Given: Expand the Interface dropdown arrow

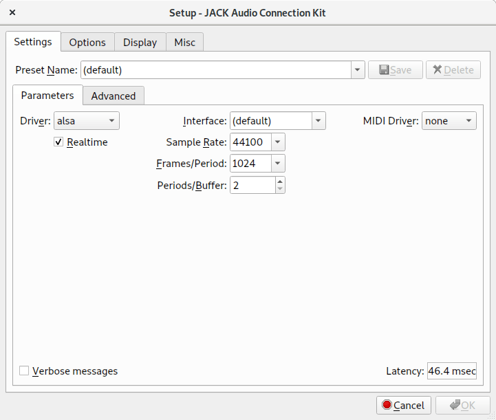Looking at the screenshot, I should 319,121.
